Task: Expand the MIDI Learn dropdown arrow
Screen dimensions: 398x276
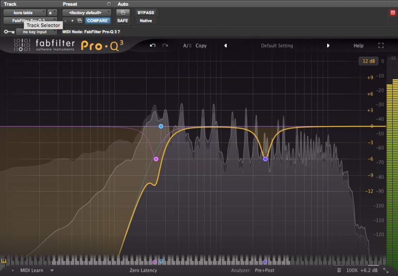Action: (52, 270)
